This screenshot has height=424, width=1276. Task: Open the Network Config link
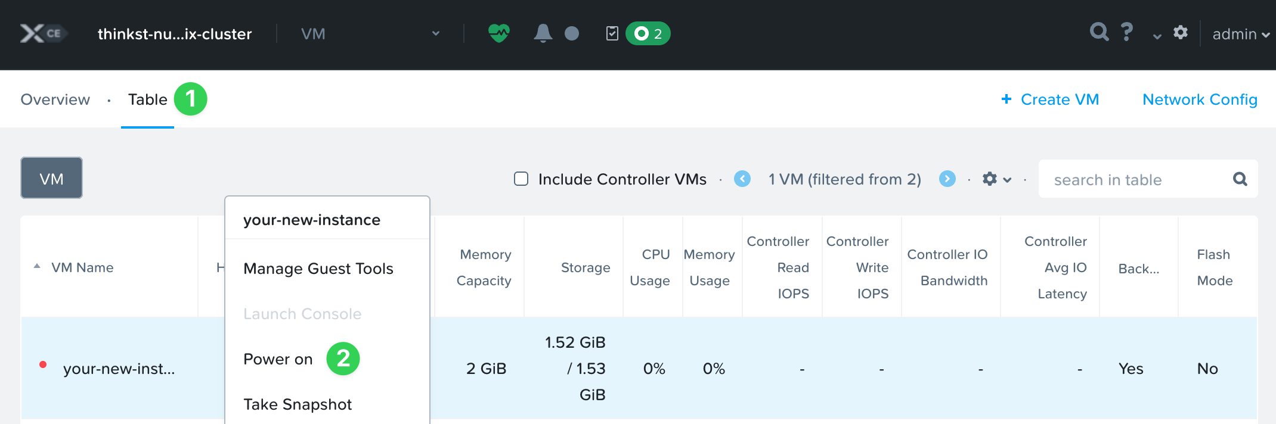1200,99
